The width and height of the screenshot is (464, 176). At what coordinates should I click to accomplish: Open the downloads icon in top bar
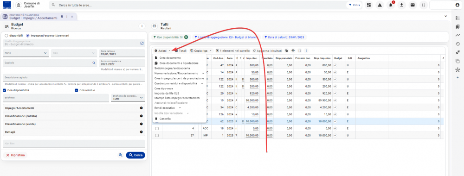401,5
